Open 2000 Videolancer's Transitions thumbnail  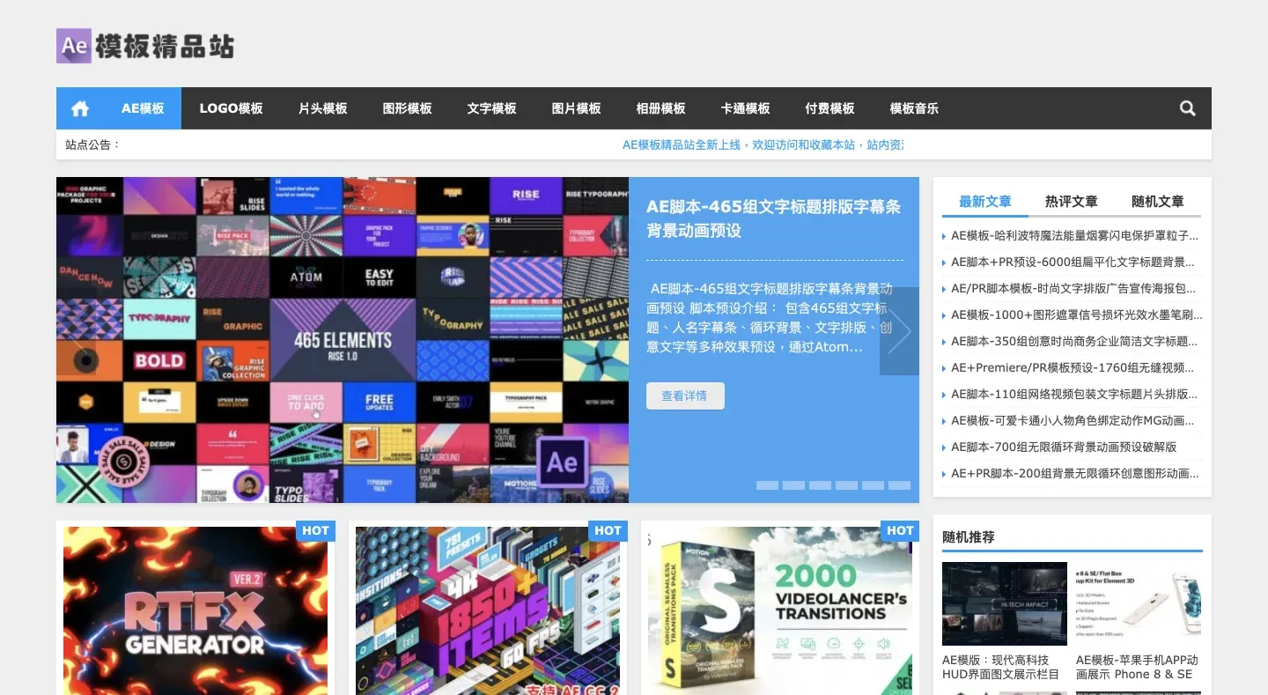[780, 611]
